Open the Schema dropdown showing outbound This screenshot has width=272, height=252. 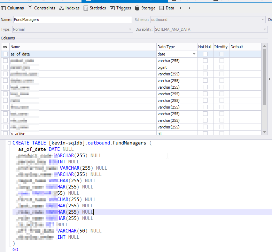coord(208,20)
